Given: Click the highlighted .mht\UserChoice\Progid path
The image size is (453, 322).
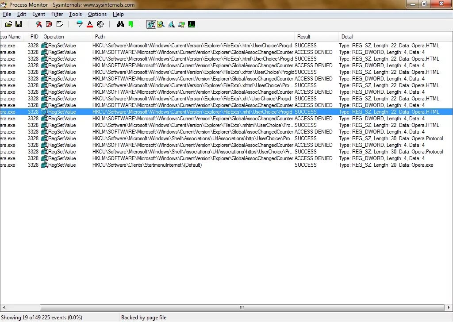Looking at the screenshot, I should pos(192,112).
